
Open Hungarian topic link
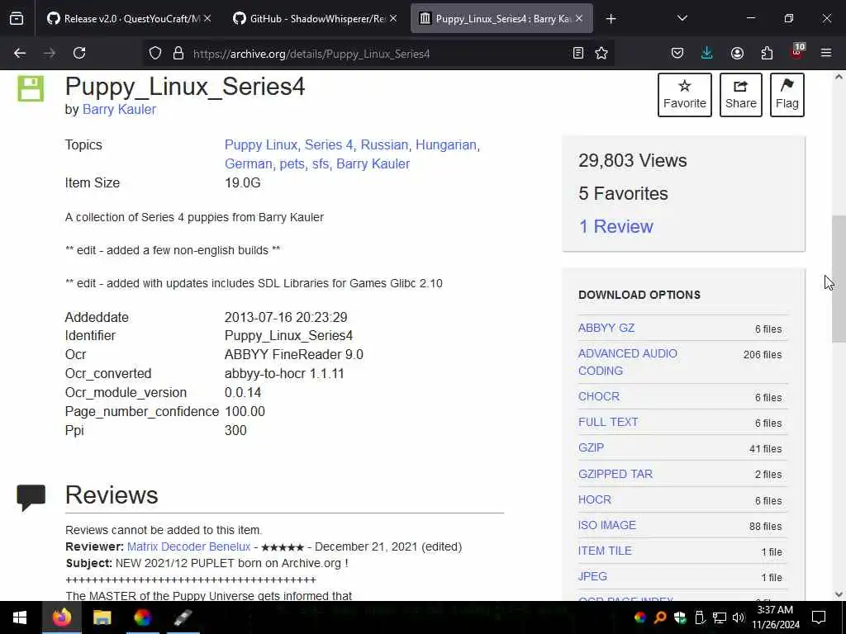446,145
